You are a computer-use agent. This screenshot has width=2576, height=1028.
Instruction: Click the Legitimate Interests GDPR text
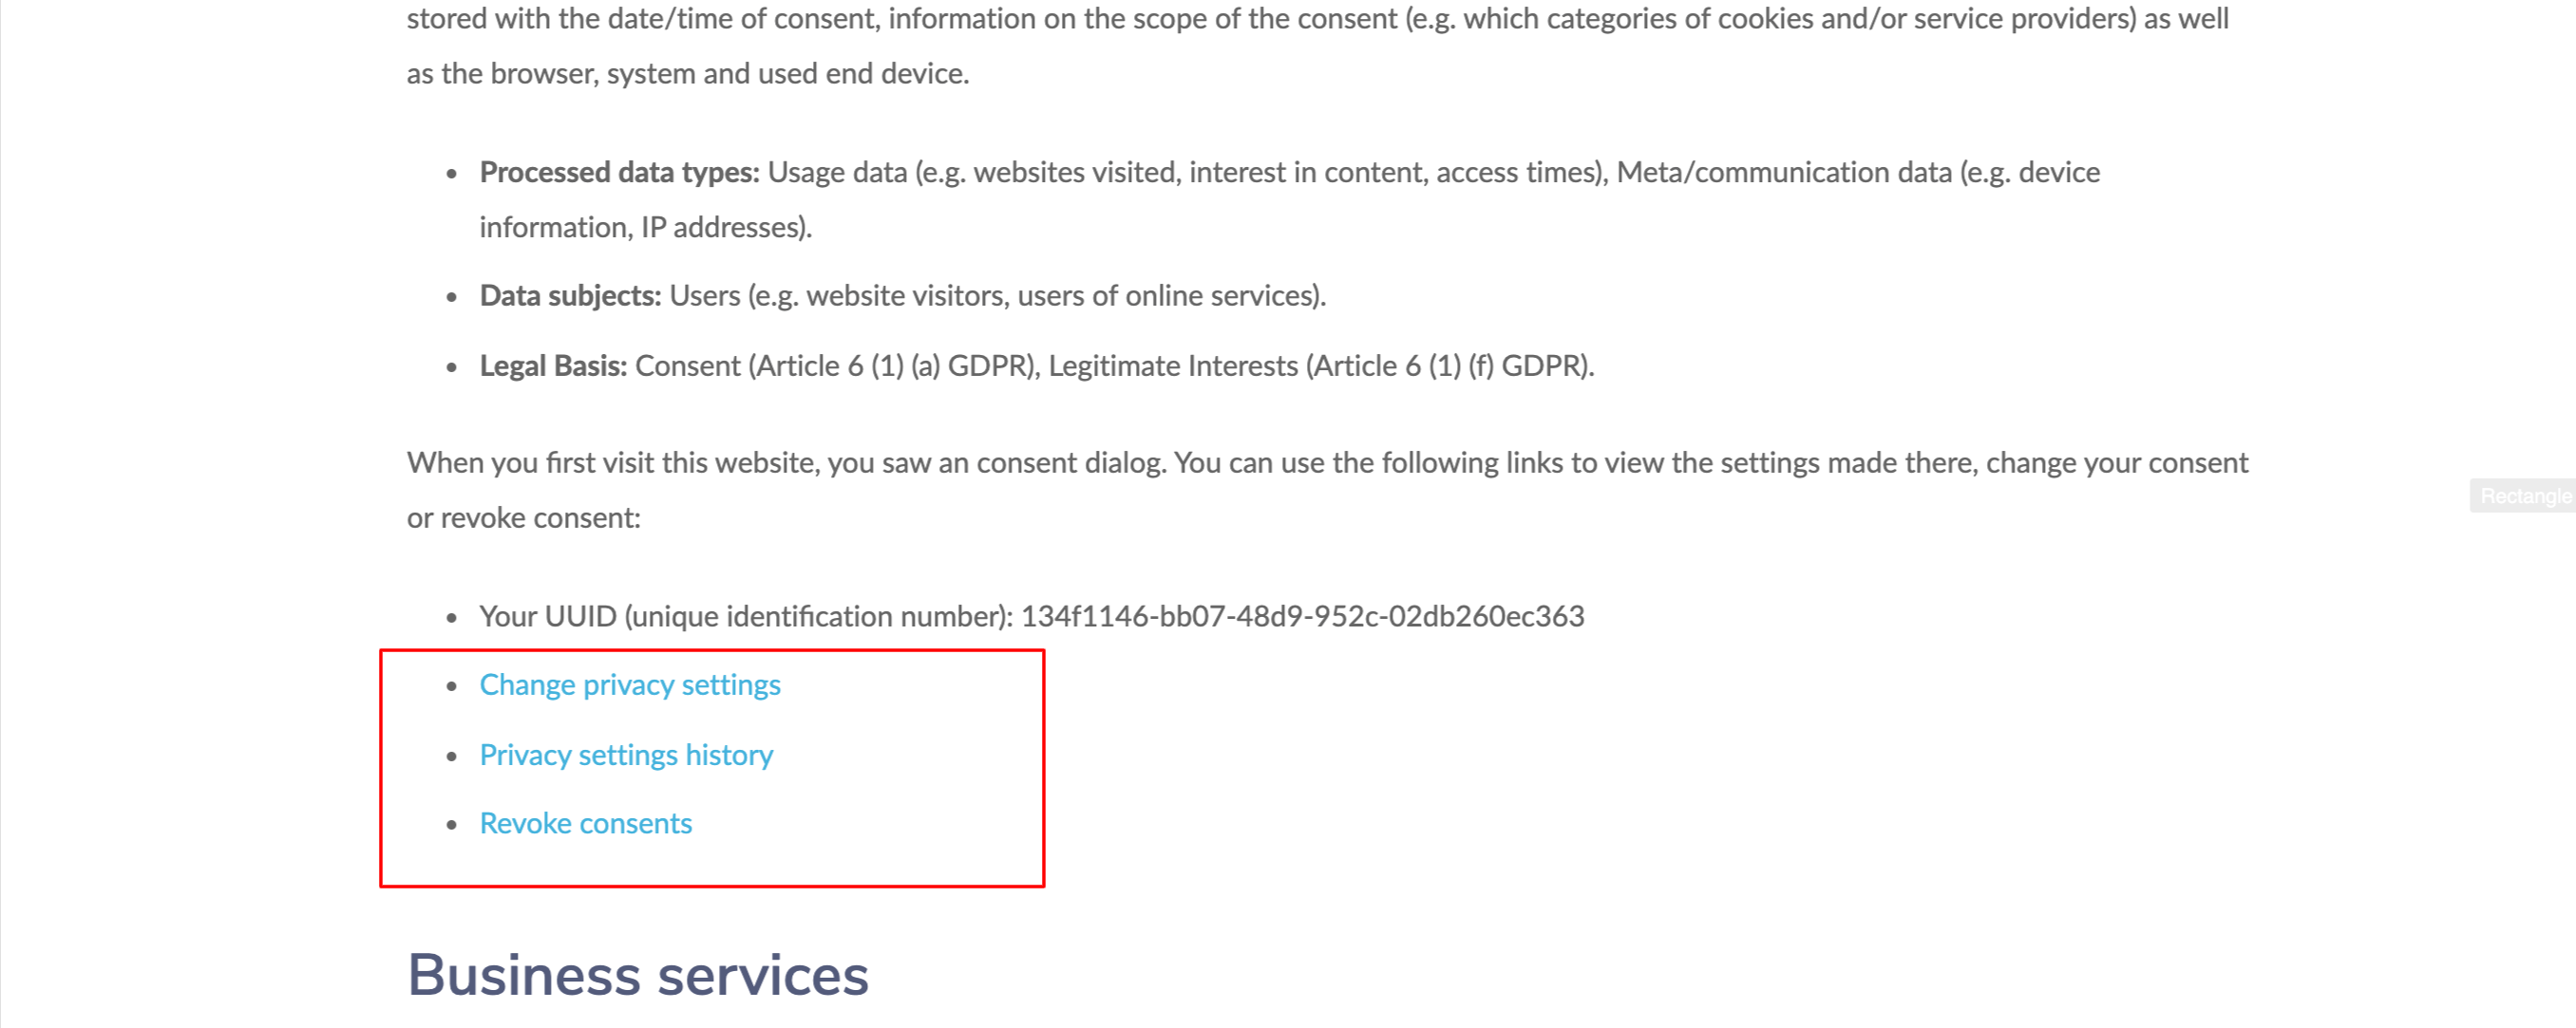pyautogui.click(x=1319, y=365)
